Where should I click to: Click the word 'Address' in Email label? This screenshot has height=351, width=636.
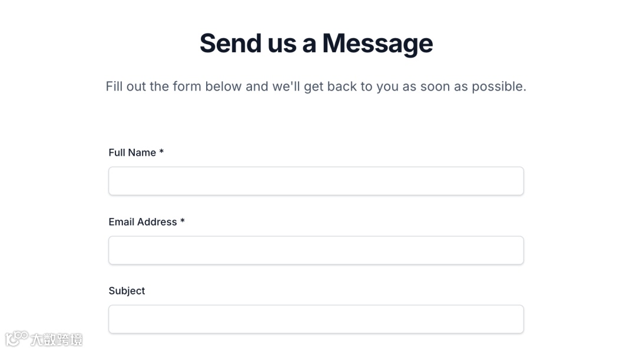[157, 222]
